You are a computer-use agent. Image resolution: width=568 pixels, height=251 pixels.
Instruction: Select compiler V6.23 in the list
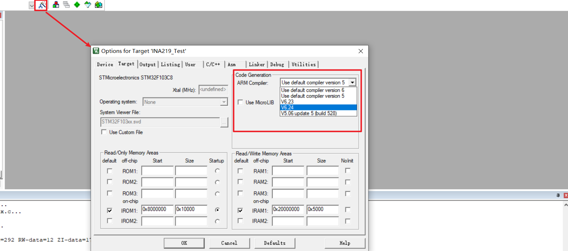coord(318,102)
